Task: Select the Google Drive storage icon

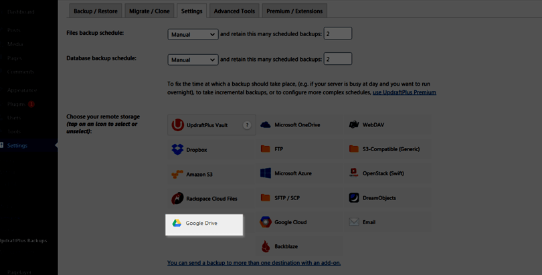Action: [x=177, y=223]
